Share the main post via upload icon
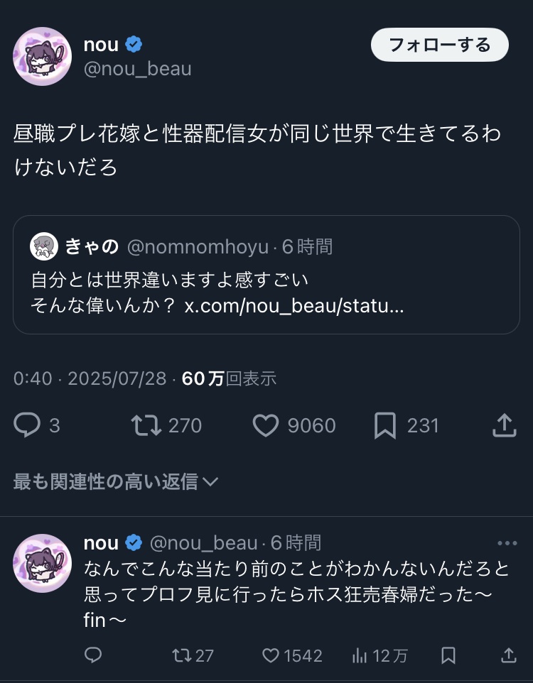Viewport: 533px width, 683px height. (504, 425)
